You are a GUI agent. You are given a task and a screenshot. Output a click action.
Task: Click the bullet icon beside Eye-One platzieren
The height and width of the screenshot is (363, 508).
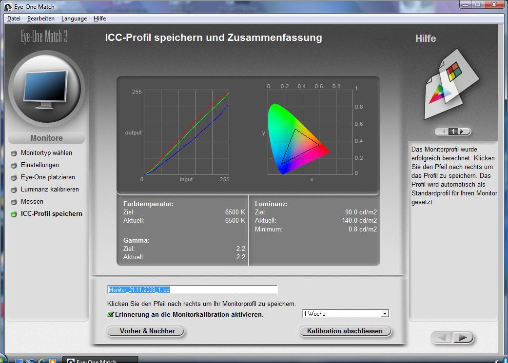coord(14,177)
